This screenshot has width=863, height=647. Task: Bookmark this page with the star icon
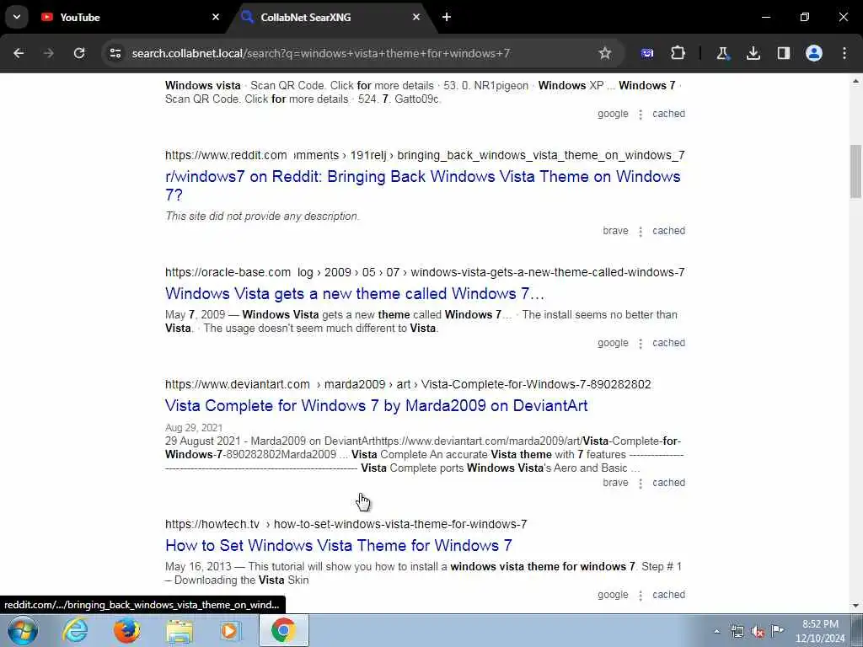coord(605,53)
